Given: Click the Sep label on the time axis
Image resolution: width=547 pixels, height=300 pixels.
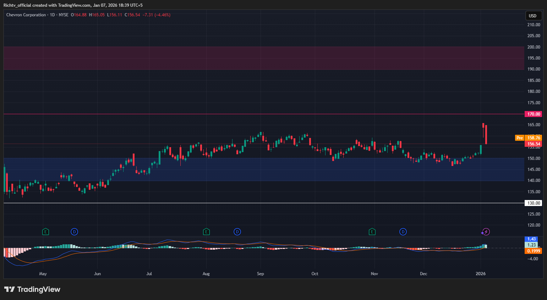Looking at the screenshot, I should (260, 273).
